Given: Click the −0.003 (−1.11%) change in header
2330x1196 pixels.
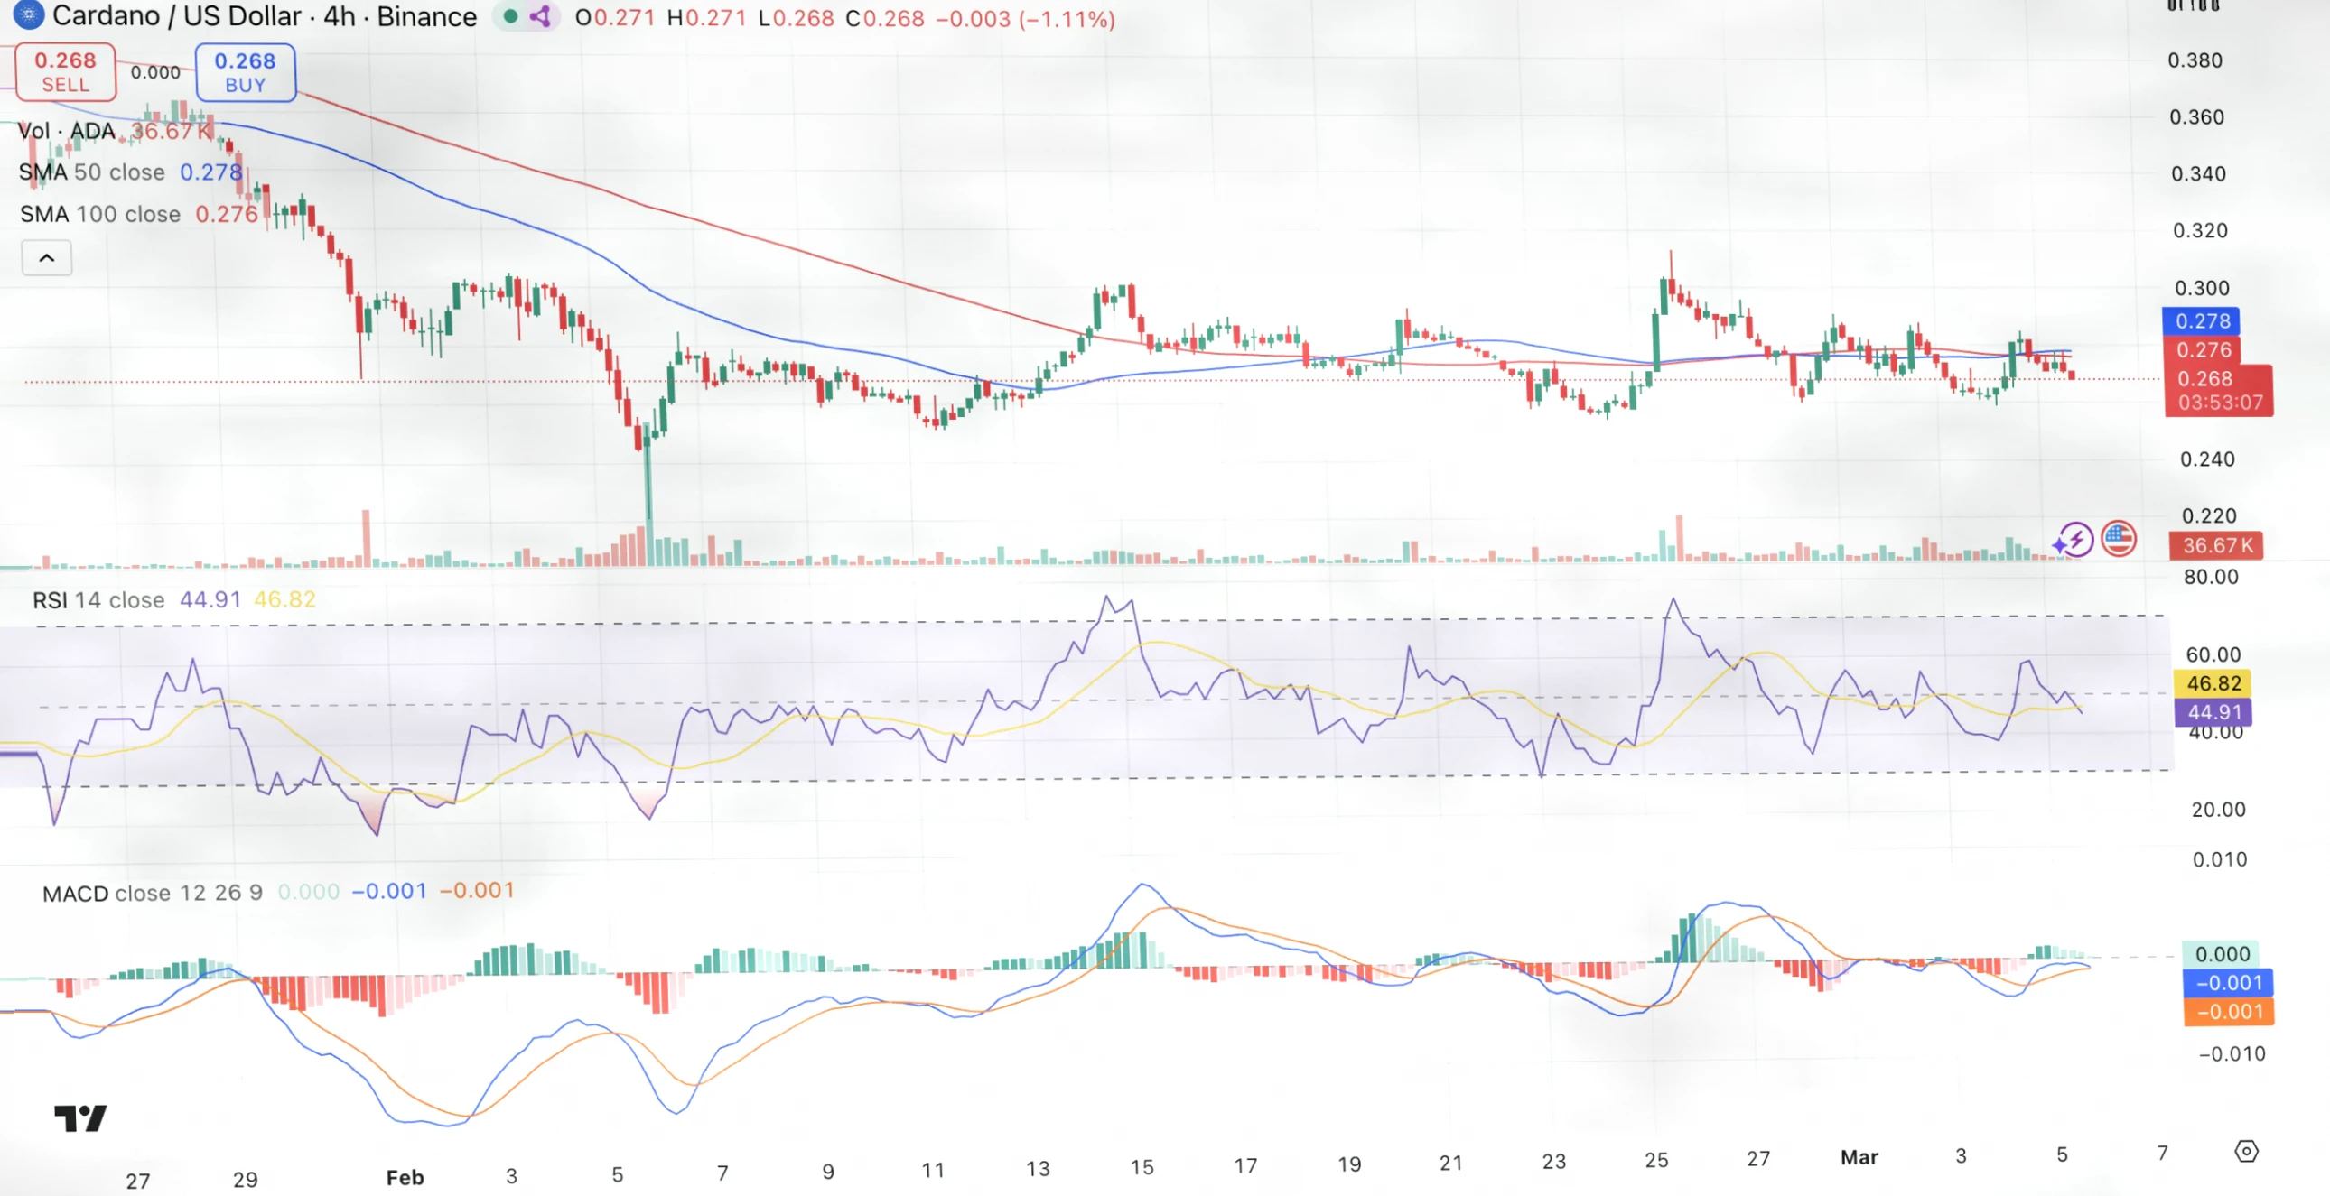Looking at the screenshot, I should click(x=1025, y=18).
